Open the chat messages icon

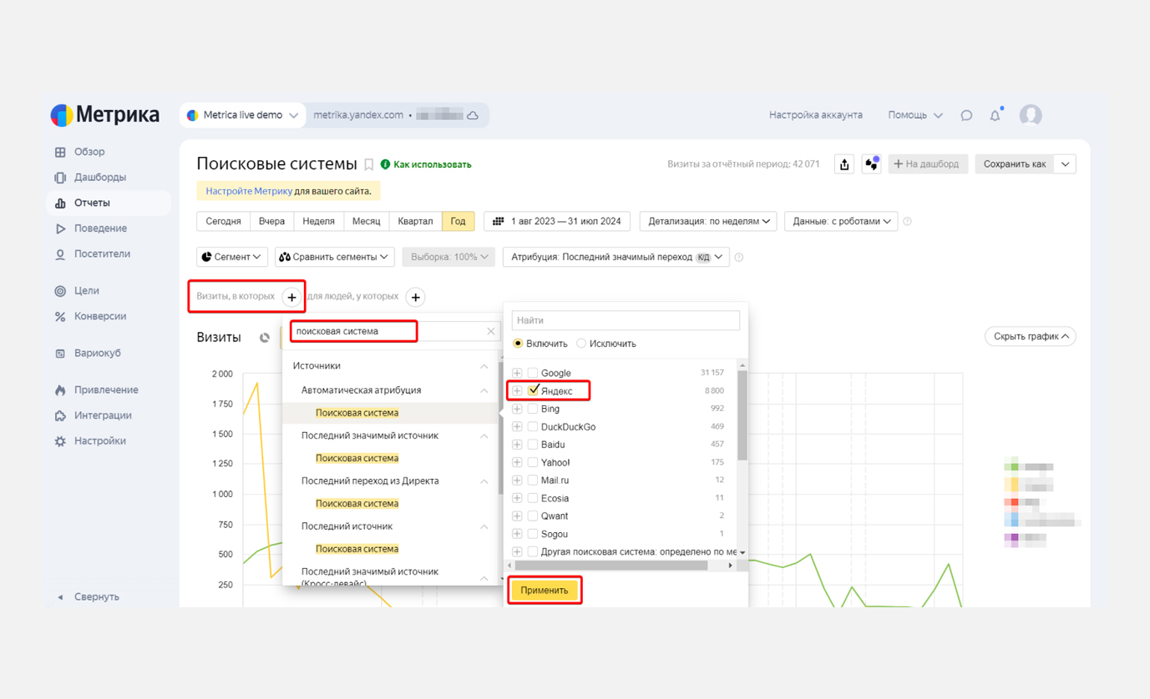pos(966,115)
